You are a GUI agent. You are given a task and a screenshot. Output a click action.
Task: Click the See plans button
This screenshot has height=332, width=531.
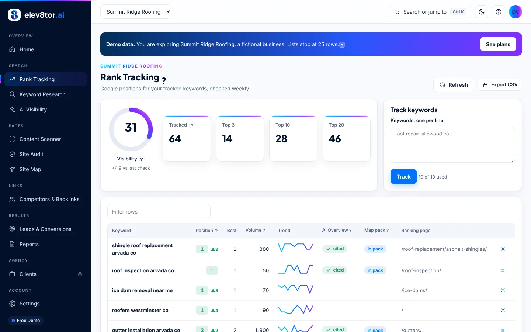coord(498,44)
